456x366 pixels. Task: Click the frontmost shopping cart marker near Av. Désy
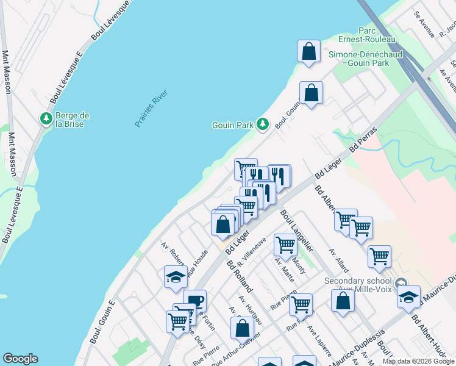coord(177,323)
